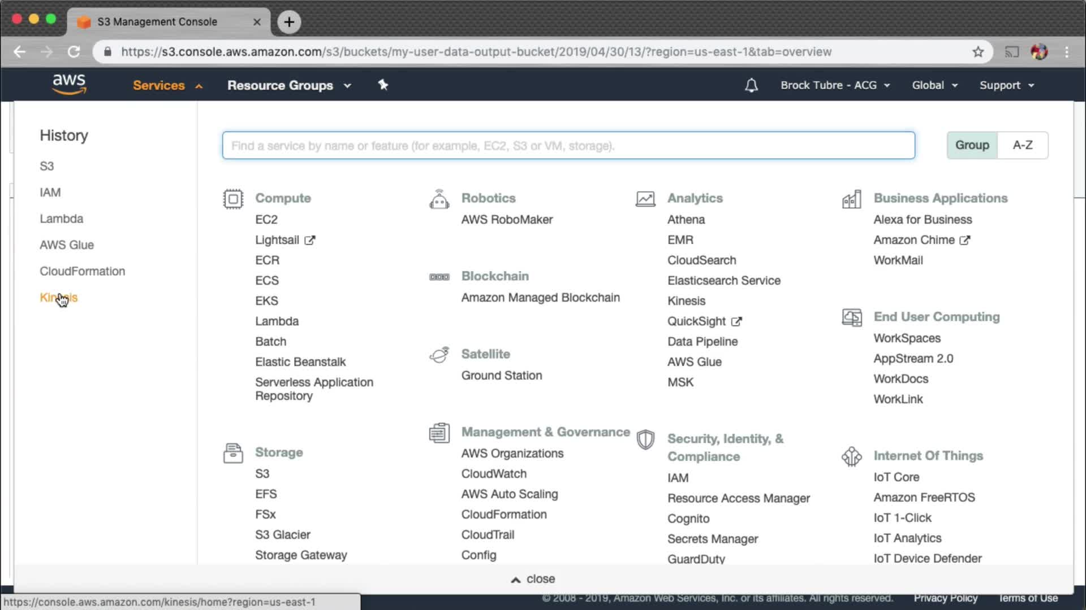Switch service view to Group
The image size is (1086, 610).
pyautogui.click(x=972, y=145)
